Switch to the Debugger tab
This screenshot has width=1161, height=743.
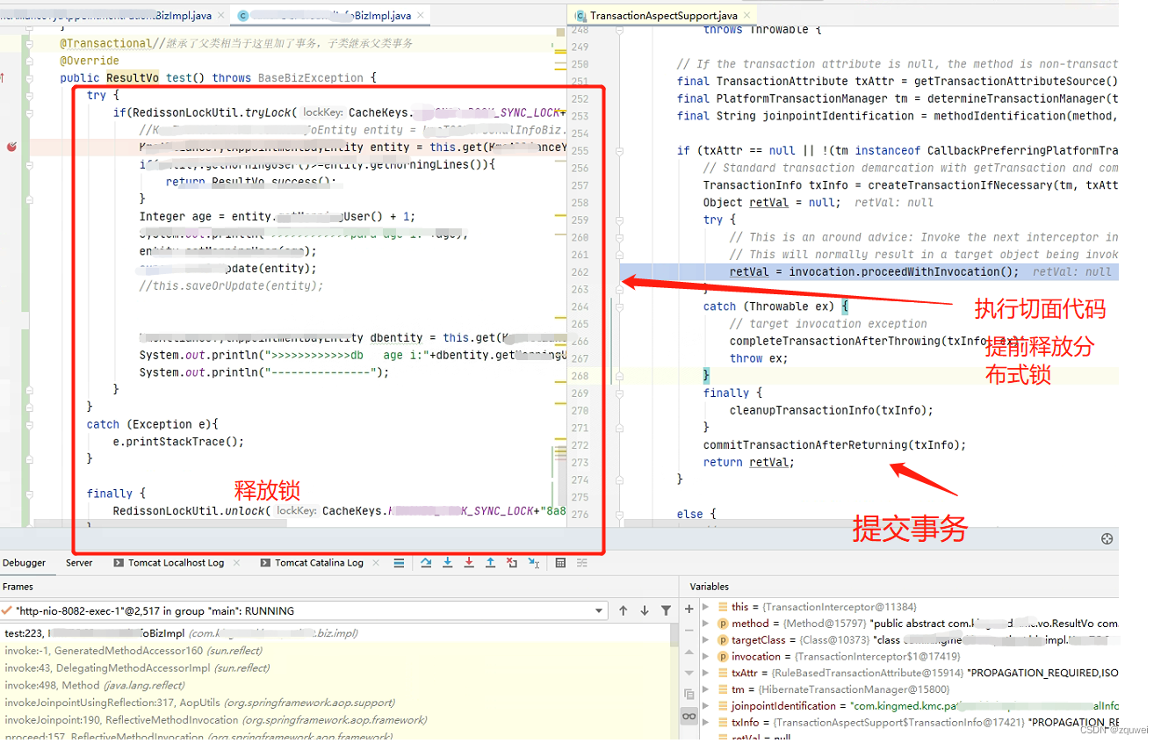(24, 563)
